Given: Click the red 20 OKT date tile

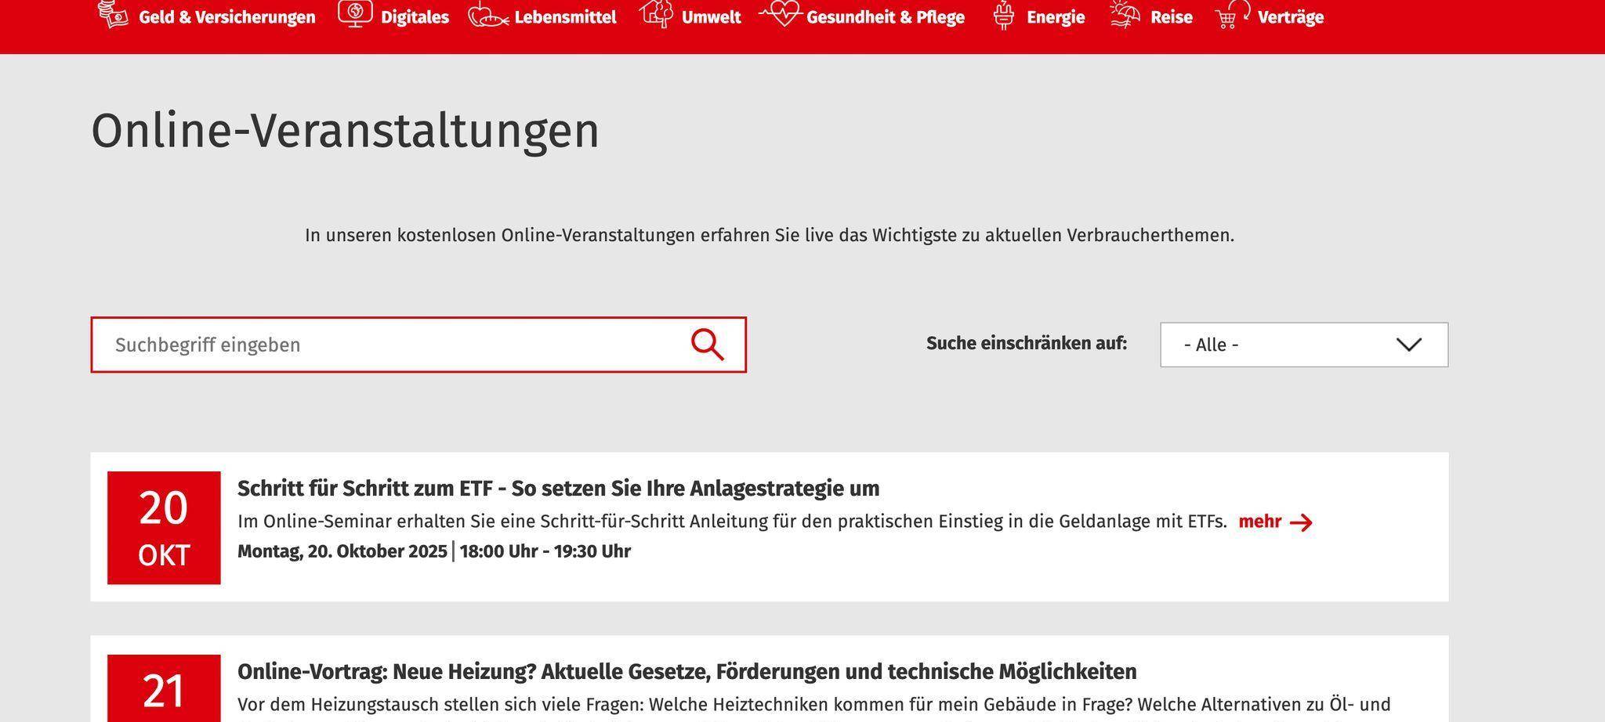Looking at the screenshot, I should coord(164,527).
